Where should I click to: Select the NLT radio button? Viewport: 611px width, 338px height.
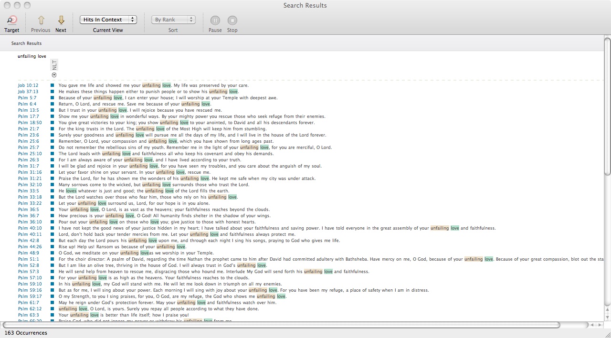(54, 75)
